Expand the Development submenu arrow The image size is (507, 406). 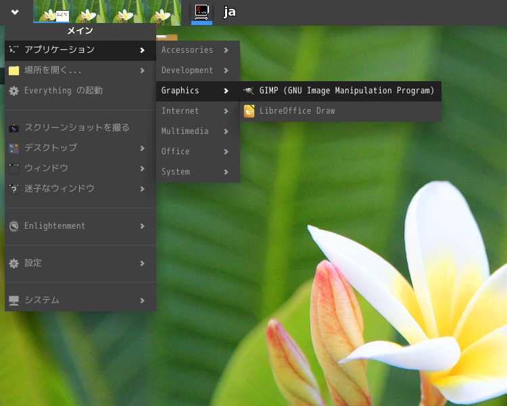(x=226, y=70)
